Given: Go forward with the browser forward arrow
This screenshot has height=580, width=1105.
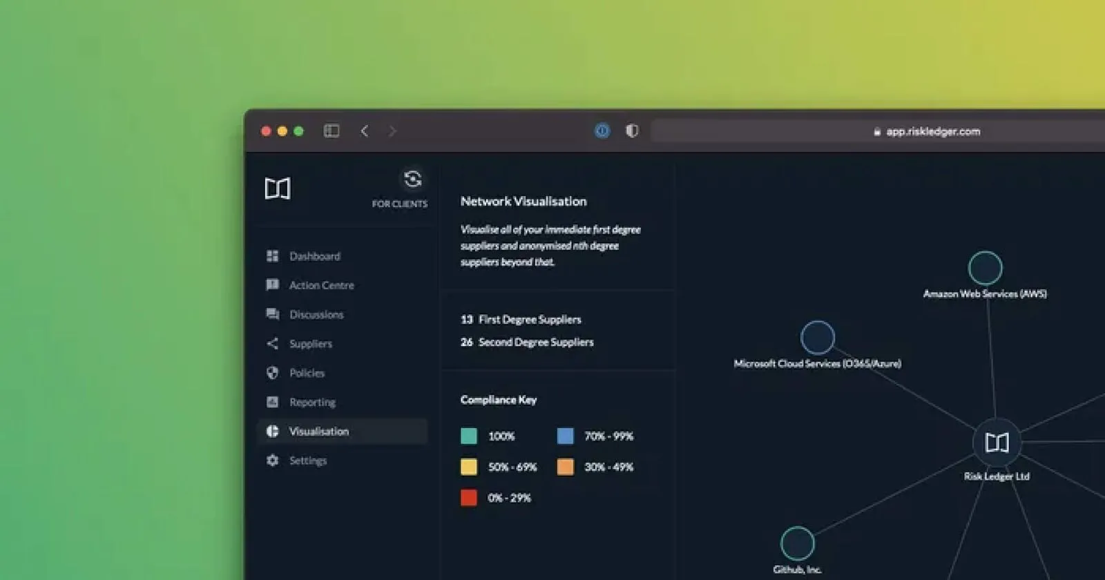Looking at the screenshot, I should (x=392, y=130).
